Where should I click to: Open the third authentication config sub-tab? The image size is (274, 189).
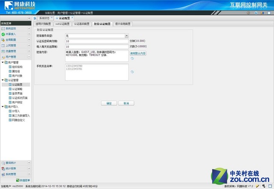coord(82,24)
